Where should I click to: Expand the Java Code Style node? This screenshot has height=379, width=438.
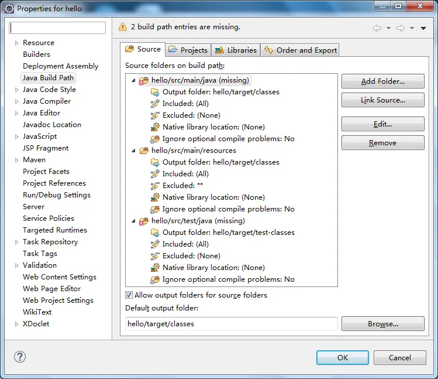tap(16, 90)
